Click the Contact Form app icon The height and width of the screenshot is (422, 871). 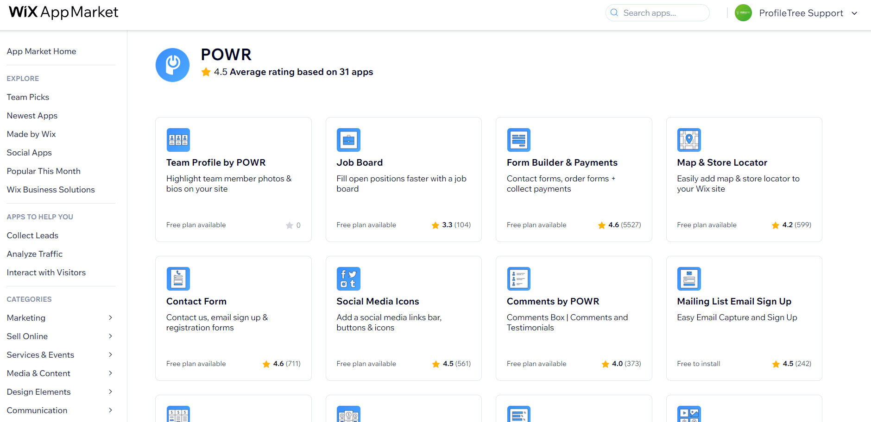click(178, 279)
